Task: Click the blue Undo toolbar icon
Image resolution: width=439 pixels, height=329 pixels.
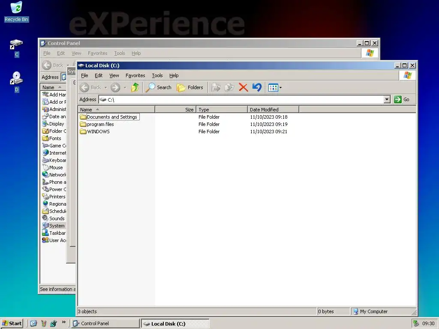Action: point(257,87)
